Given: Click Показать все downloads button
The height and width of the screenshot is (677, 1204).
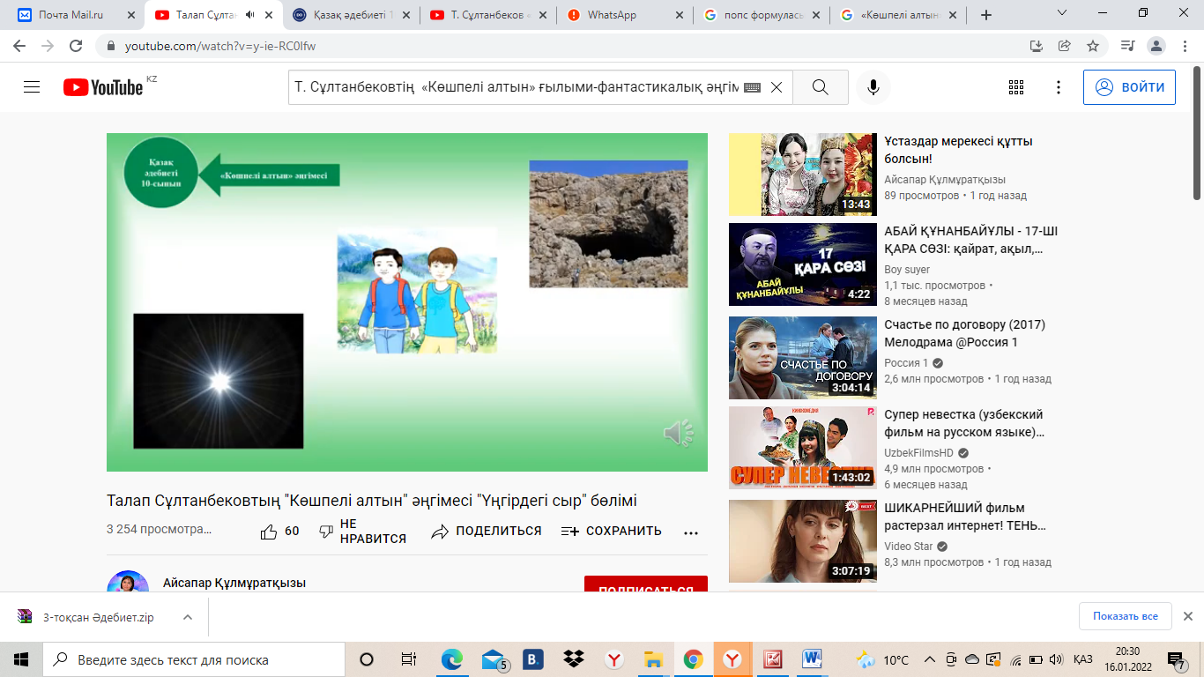Looking at the screenshot, I should pyautogui.click(x=1125, y=616).
